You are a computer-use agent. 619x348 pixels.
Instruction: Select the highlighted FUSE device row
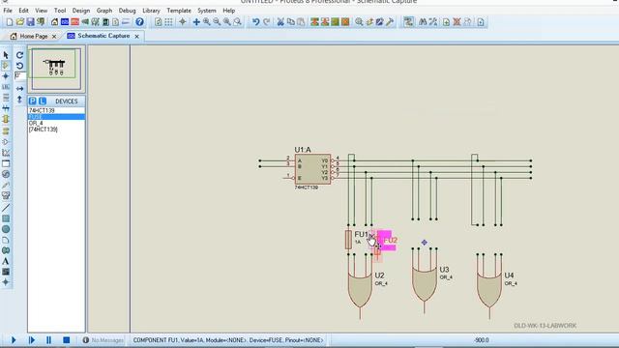point(56,117)
